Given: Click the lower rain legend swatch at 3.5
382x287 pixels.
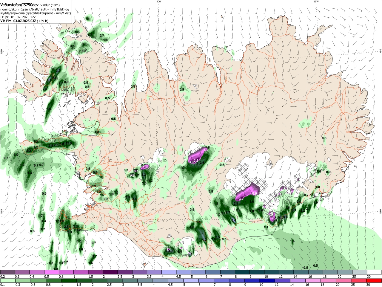Looking at the screenshot, I should pyautogui.click(x=145, y=280).
